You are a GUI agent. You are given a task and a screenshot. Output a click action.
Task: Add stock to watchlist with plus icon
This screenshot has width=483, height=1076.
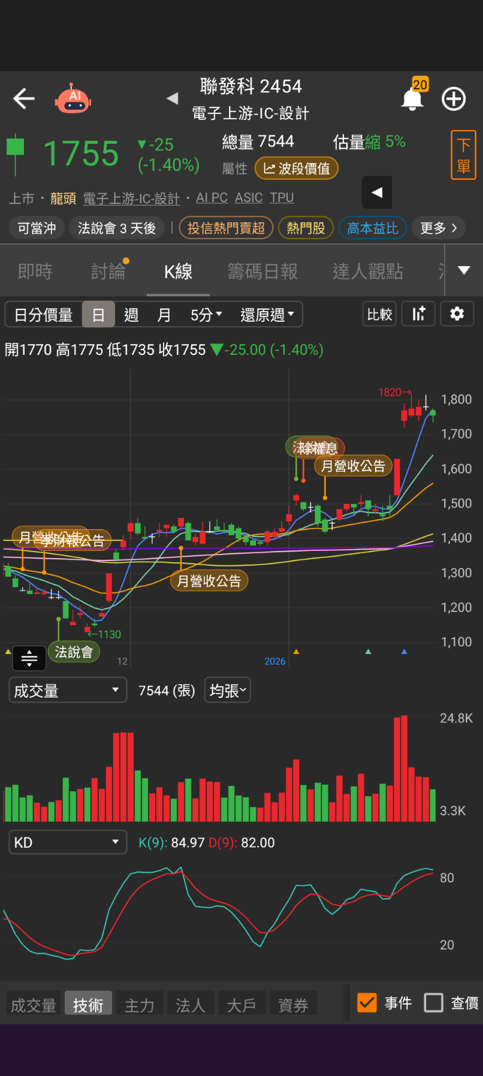[454, 99]
